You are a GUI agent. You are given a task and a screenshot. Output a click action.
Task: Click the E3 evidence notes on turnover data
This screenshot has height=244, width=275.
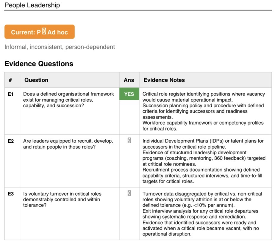click(202, 214)
